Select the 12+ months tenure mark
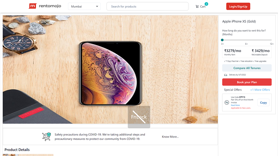 coord(272,44)
